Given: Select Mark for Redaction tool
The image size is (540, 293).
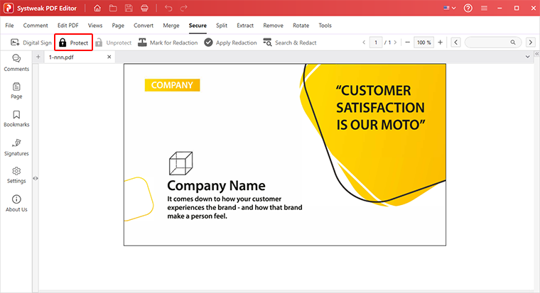Looking at the screenshot, I should [168, 43].
